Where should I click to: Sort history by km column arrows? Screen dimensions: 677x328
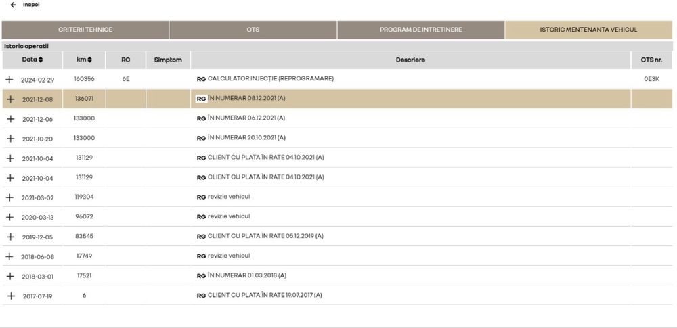(90, 60)
